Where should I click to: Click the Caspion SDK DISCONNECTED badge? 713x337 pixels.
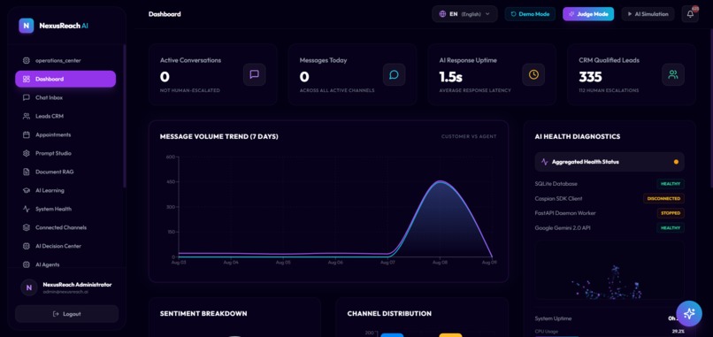pyautogui.click(x=663, y=198)
